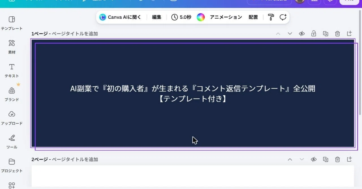Select the 【テンプレート付き】 text line

[x=193, y=99]
